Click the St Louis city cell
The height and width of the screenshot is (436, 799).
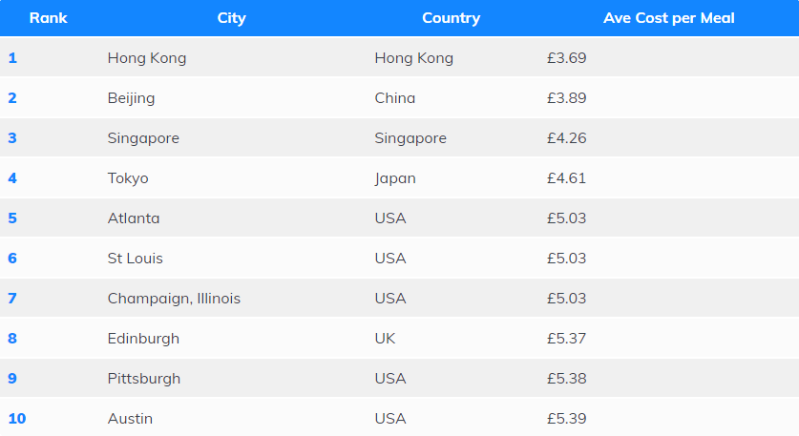coord(137,259)
